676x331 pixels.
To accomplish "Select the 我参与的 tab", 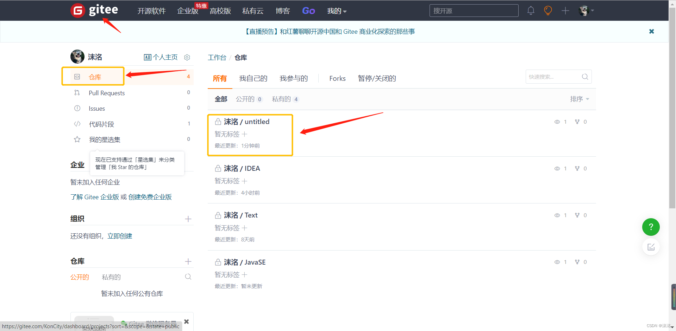I will 294,78.
